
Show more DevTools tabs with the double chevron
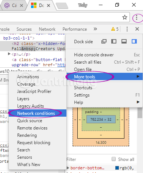(x=95, y=29)
